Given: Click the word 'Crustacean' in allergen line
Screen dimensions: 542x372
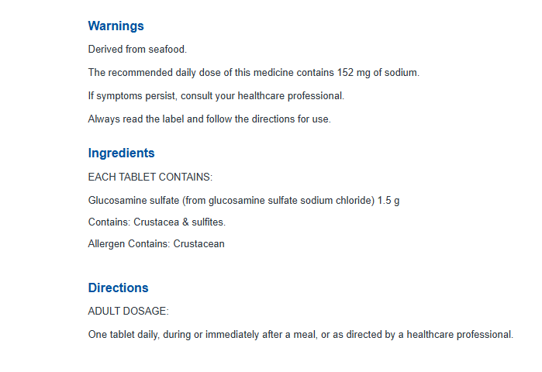Looking at the screenshot, I should (x=199, y=244).
